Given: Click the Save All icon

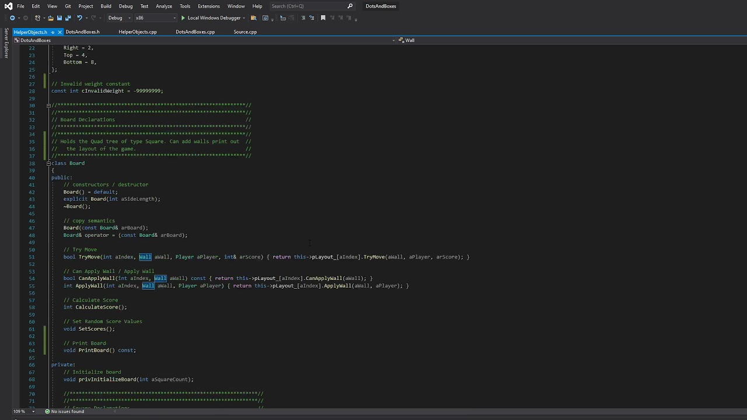Looking at the screenshot, I should (68, 18).
